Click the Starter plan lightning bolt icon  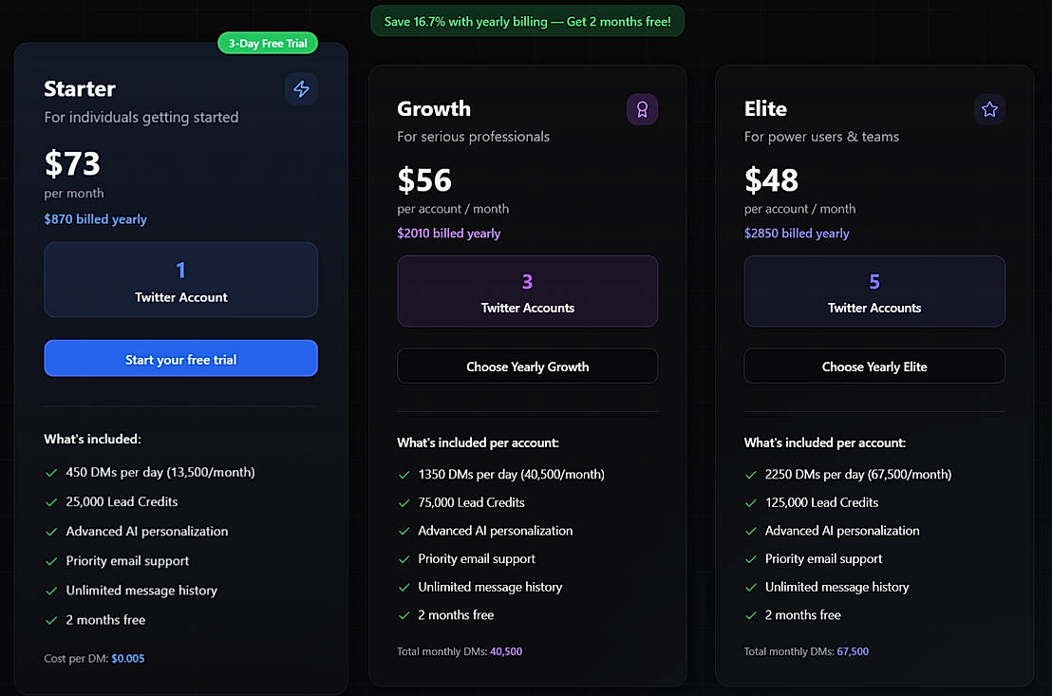point(301,89)
